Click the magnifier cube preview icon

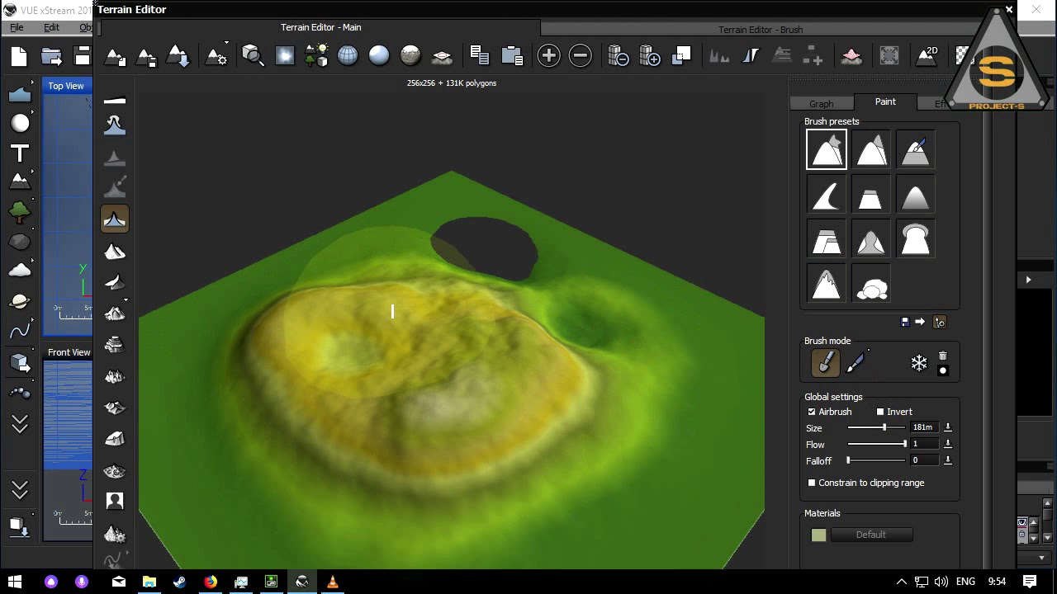253,56
